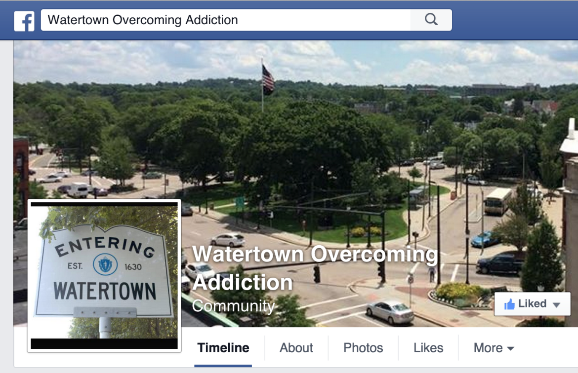Click the thumbs-up icon on Liked button
Screen dimensions: 578x373
coord(509,304)
